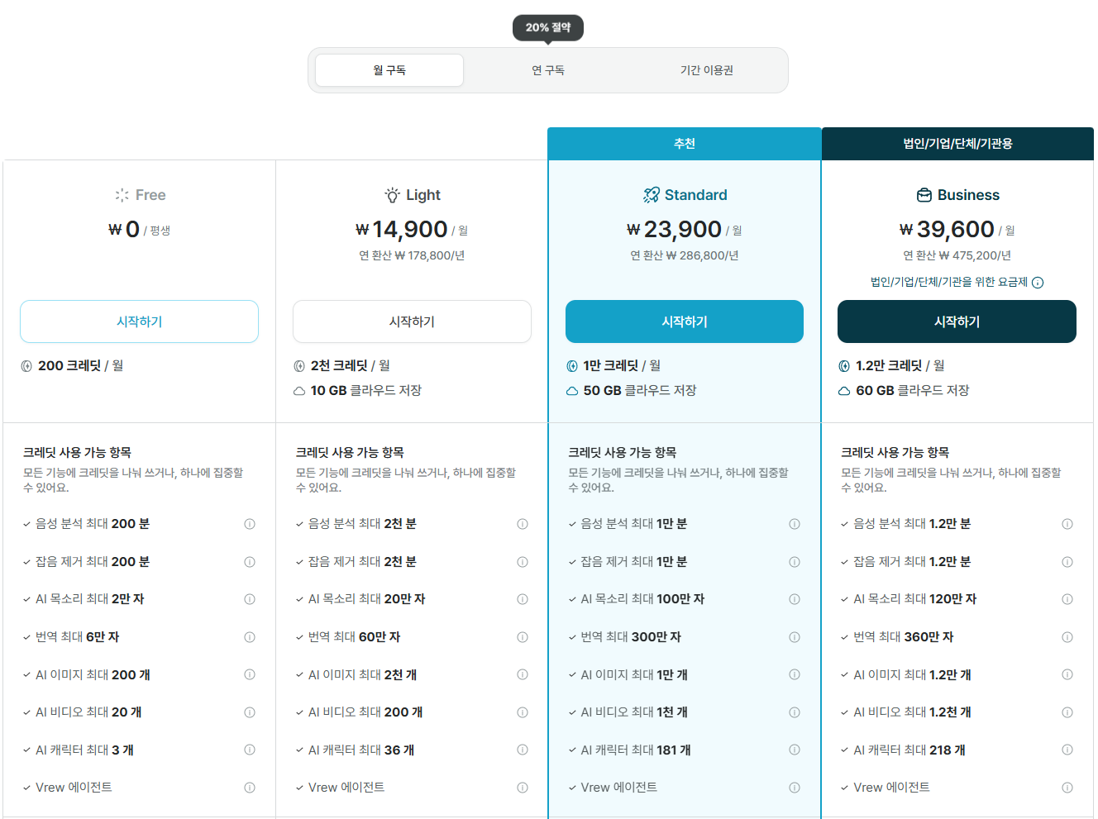
Task: Click the 추천 banner above Standard
Action: point(685,144)
